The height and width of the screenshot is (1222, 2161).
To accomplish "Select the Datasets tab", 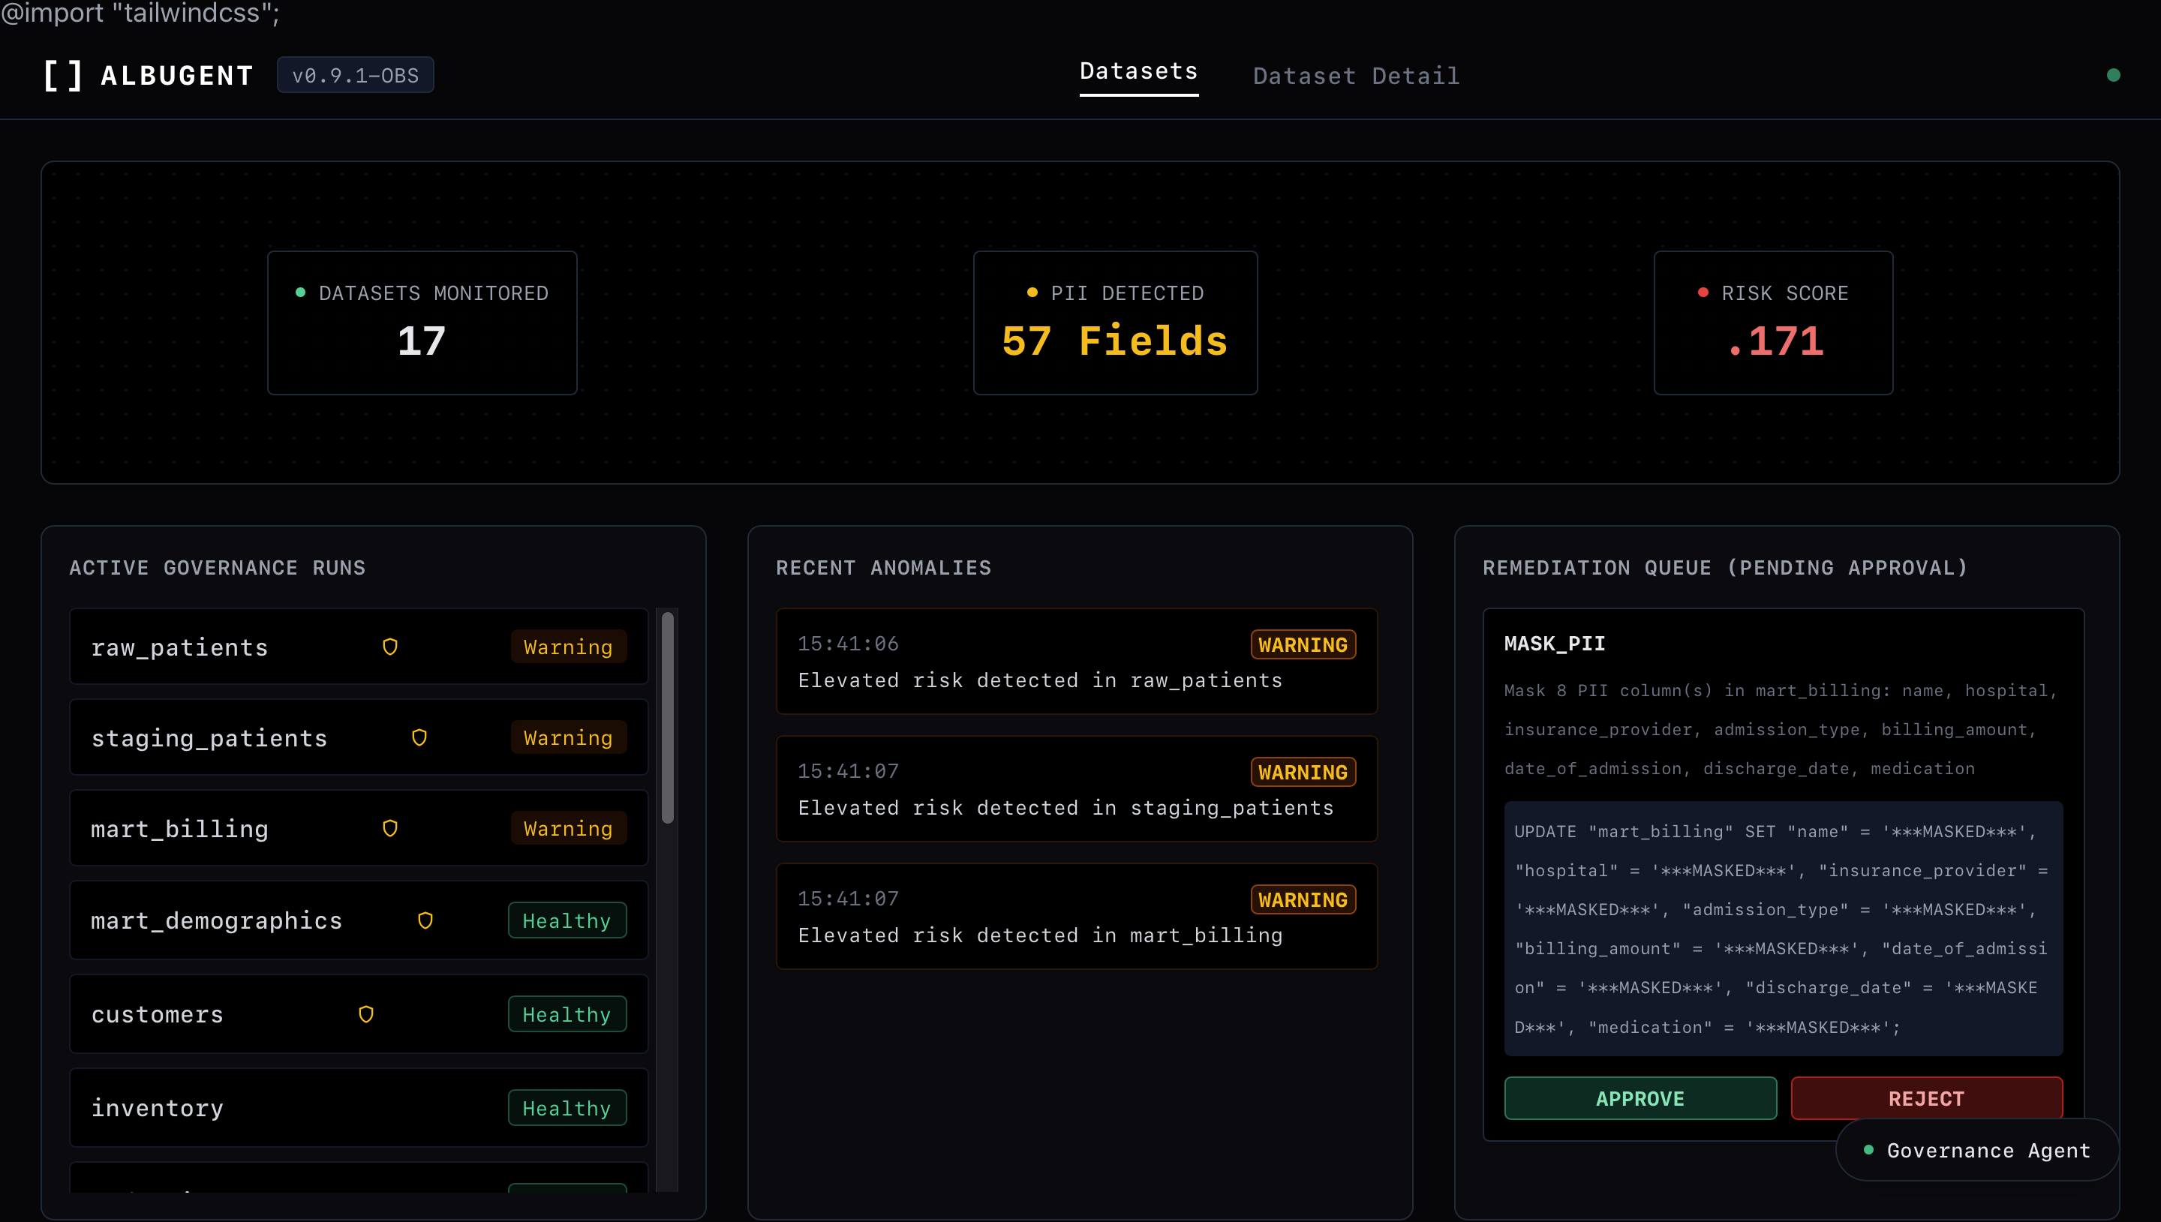I will [x=1138, y=74].
